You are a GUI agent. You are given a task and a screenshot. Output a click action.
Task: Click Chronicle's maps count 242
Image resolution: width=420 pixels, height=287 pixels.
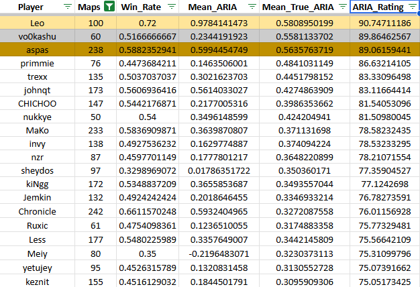pyautogui.click(x=96, y=211)
